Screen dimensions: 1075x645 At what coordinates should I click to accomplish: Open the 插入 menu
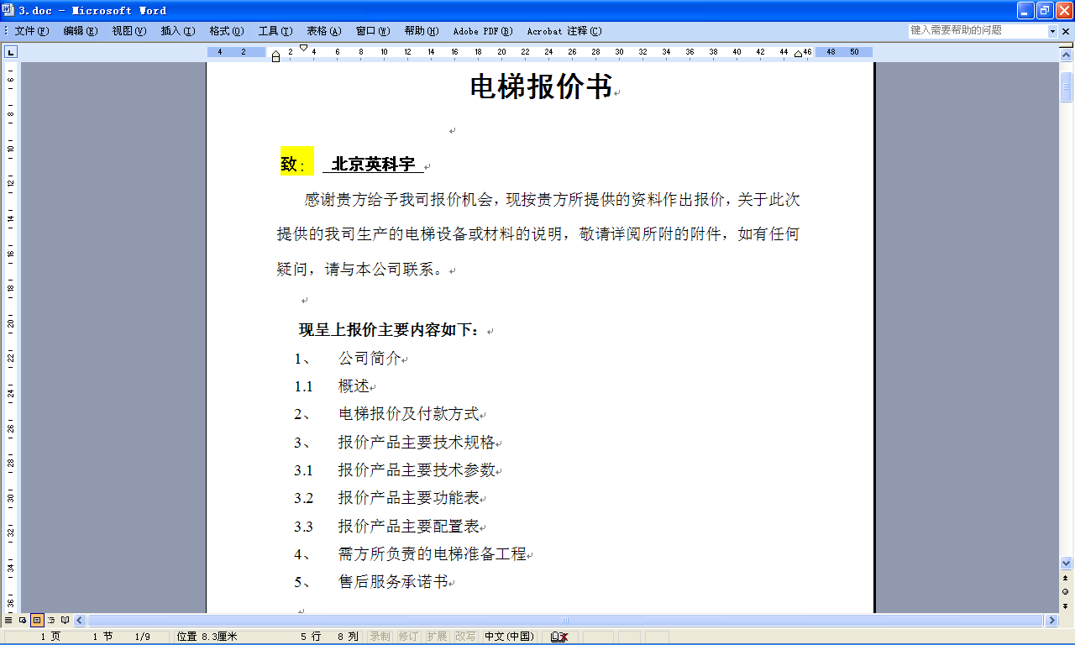point(177,31)
